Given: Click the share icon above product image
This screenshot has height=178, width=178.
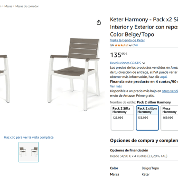Looking at the screenshot, I should click(x=99, y=22).
